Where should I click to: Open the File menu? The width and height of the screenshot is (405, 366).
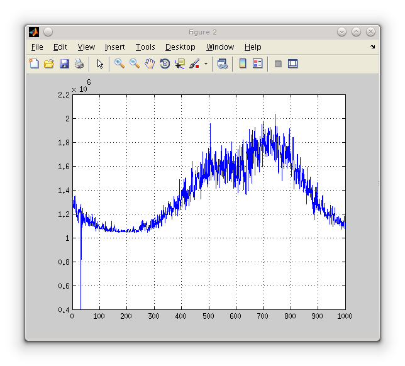click(x=37, y=47)
